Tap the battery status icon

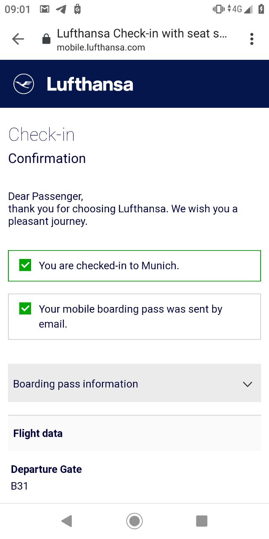pyautogui.click(x=261, y=9)
